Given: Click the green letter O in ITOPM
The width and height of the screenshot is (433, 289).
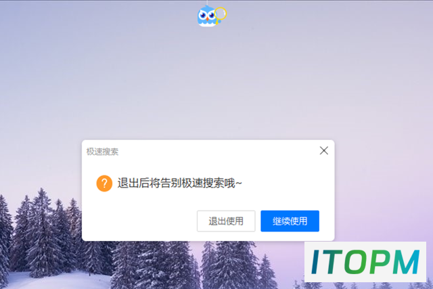Looking at the screenshot, I should [x=352, y=262].
